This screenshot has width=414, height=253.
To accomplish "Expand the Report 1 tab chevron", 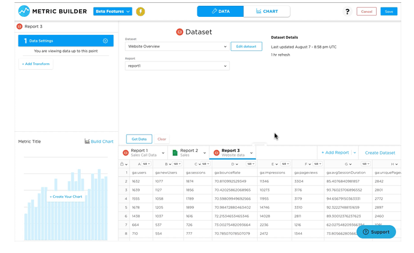I will [x=163, y=153].
